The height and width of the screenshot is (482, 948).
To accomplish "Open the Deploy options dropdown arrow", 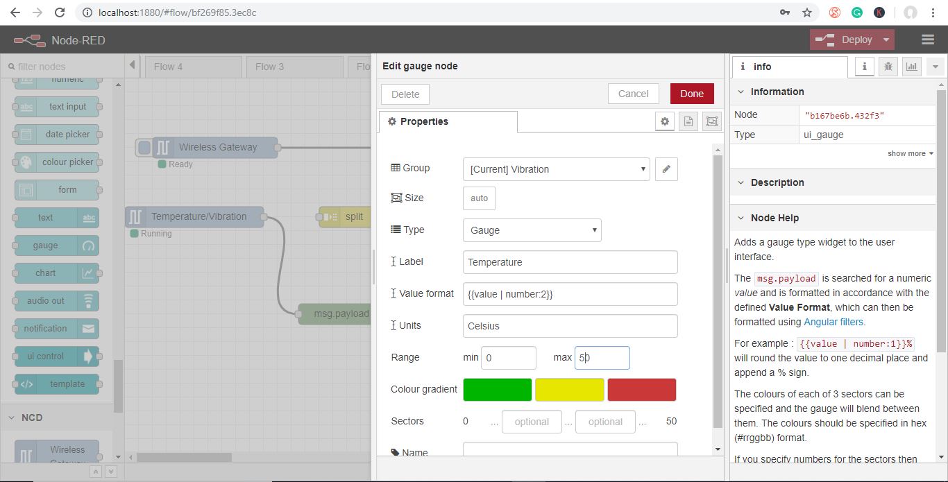I will coord(886,40).
